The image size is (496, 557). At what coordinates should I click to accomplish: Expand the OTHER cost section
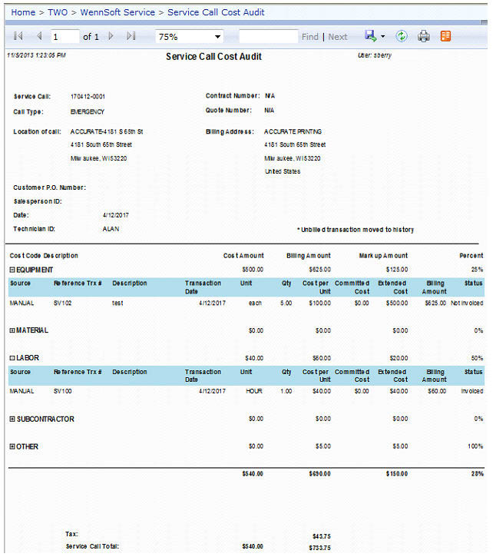coord(12,446)
